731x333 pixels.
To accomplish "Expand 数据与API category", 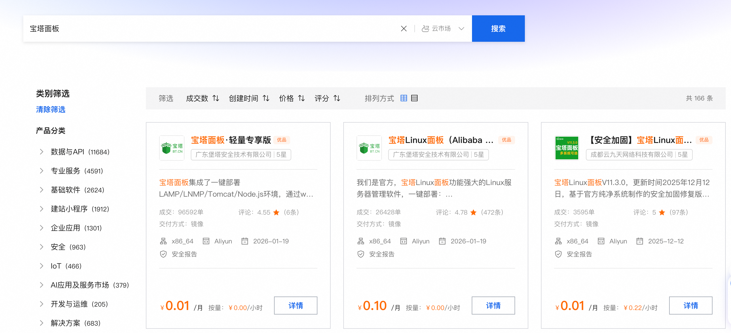I will click(x=42, y=152).
